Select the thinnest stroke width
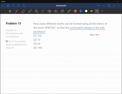The height and width of the screenshot is (94, 122). coord(102,11)
